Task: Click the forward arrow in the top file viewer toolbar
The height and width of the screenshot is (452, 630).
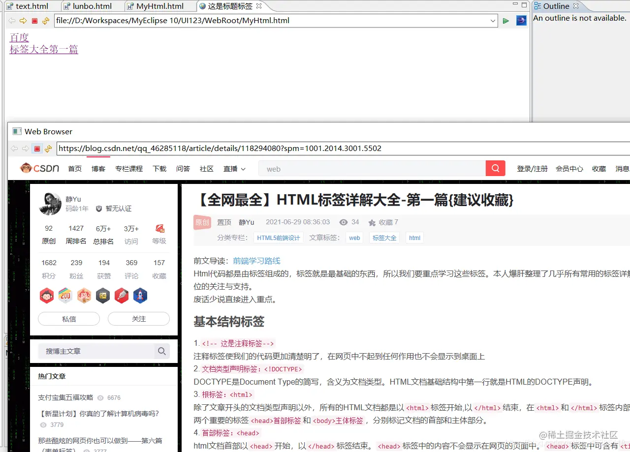Action: point(23,21)
